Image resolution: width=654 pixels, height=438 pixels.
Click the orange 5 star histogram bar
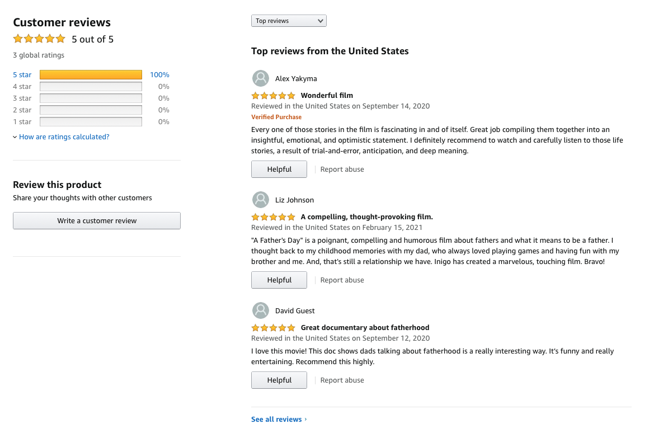[91, 75]
